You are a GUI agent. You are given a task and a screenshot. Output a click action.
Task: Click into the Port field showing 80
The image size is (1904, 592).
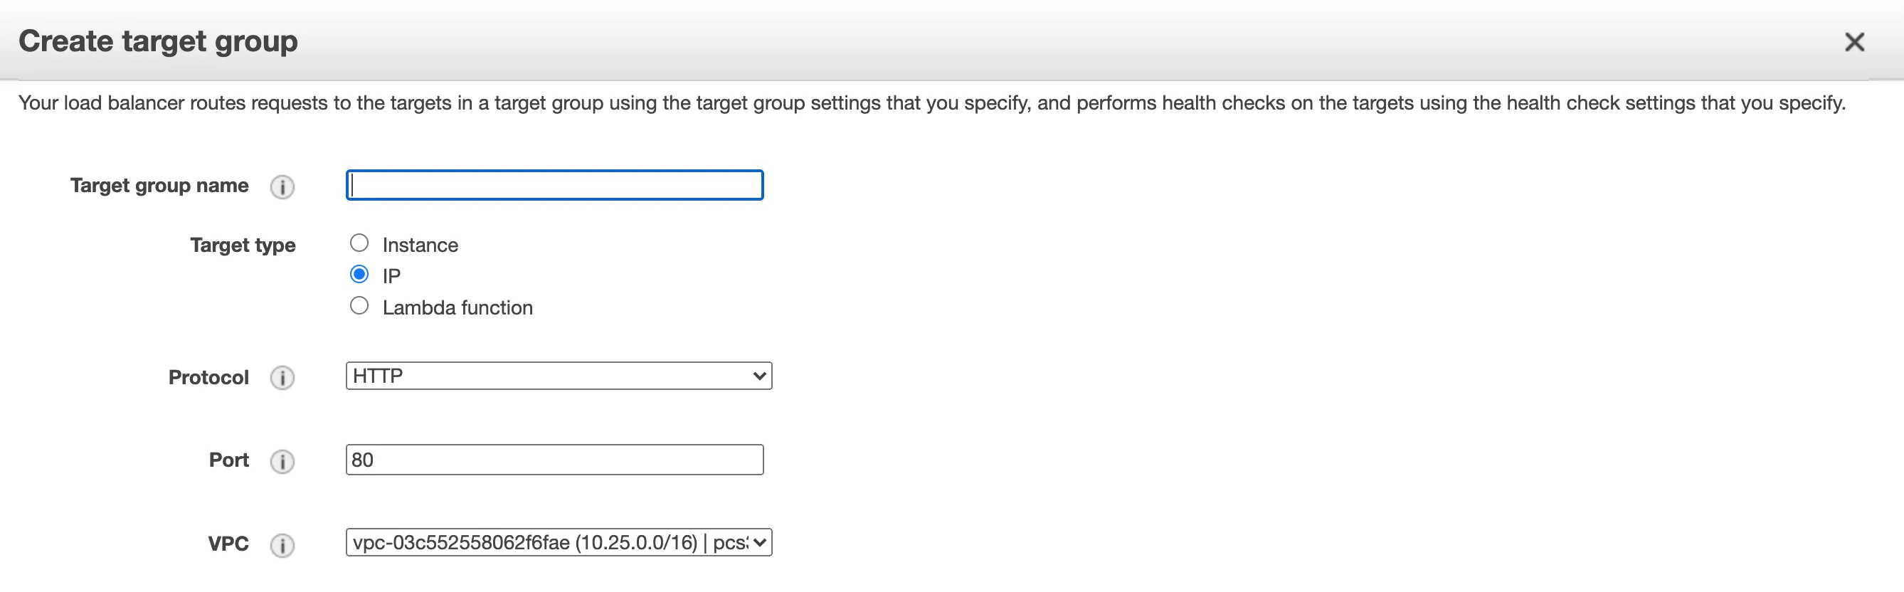(554, 460)
